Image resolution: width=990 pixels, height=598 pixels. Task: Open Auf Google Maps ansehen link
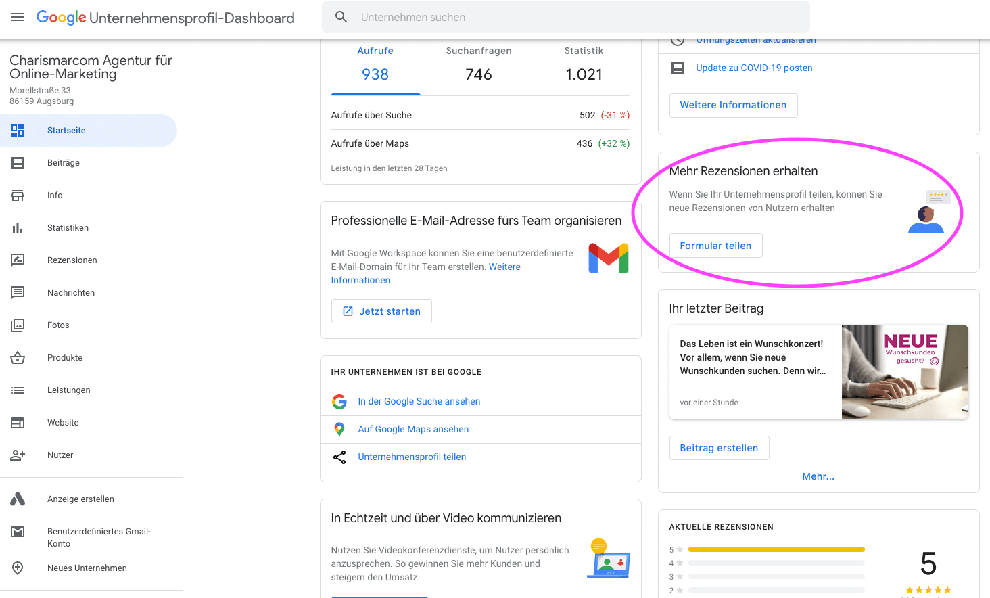point(413,430)
